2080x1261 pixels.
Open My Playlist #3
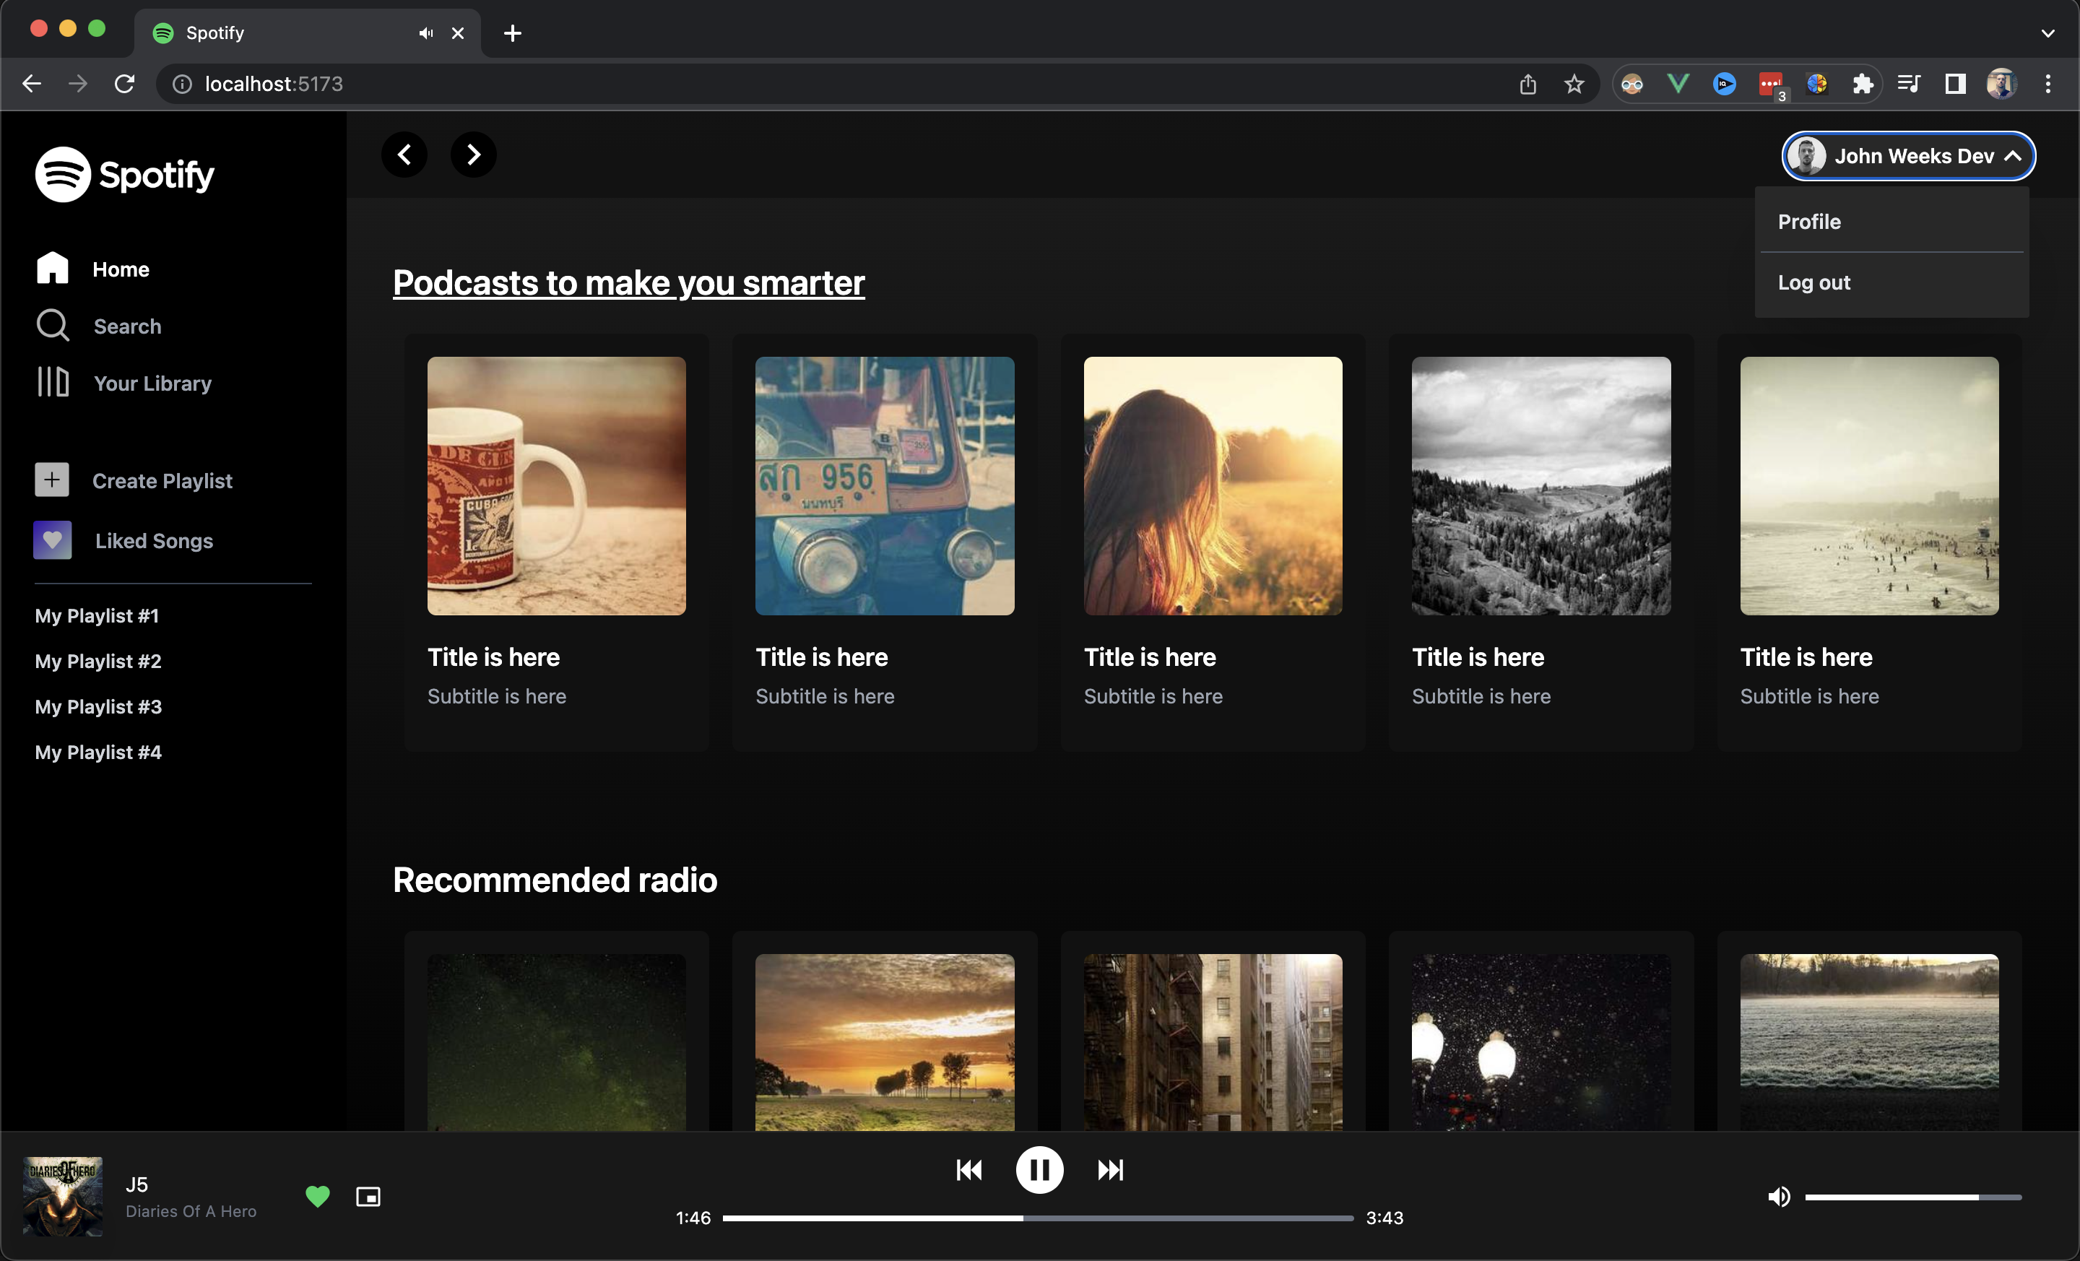(x=98, y=707)
